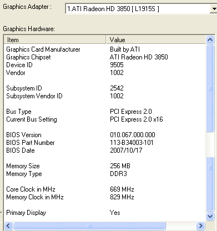The image size is (217, 231).
Task: Select the Memory Clock in MHz row
Action: coord(104,197)
